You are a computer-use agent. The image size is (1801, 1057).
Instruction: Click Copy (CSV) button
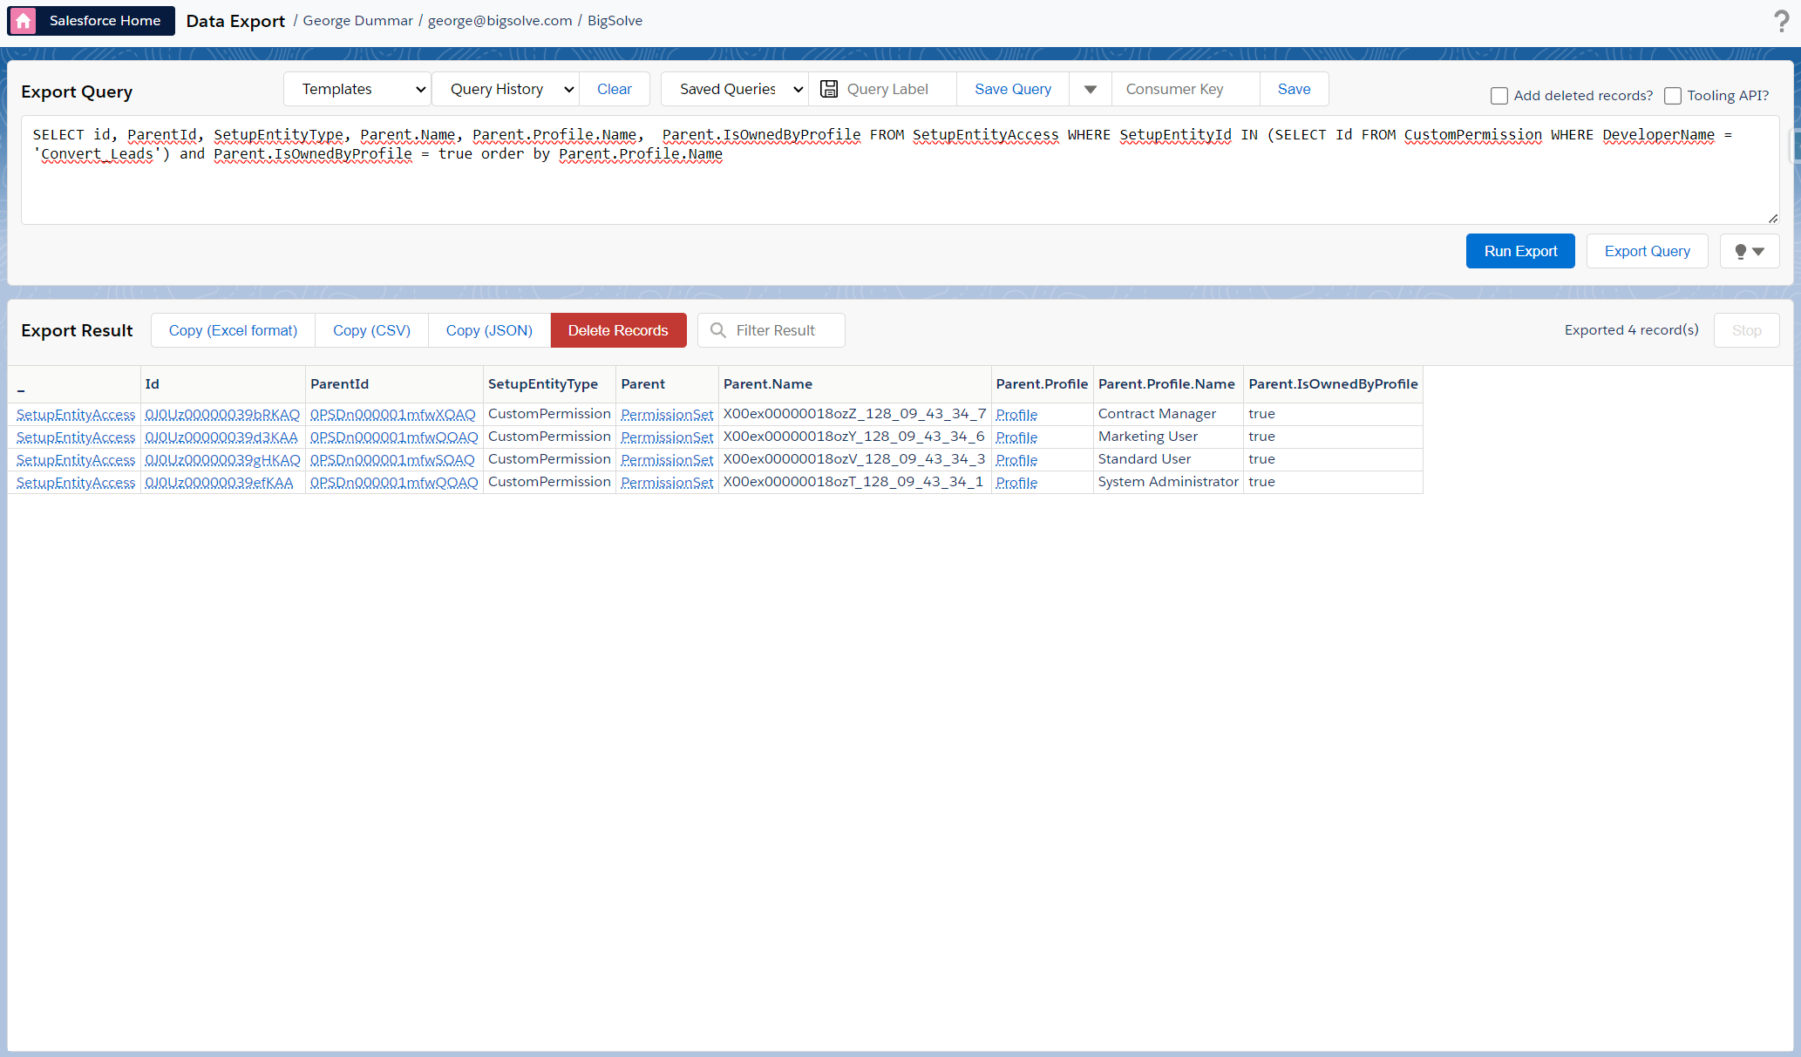click(x=371, y=330)
